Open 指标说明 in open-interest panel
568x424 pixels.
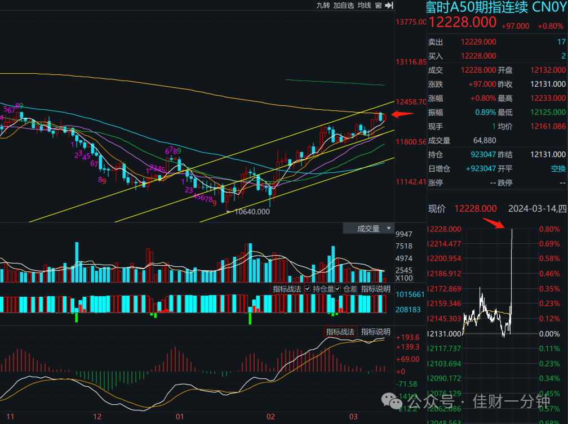point(376,289)
